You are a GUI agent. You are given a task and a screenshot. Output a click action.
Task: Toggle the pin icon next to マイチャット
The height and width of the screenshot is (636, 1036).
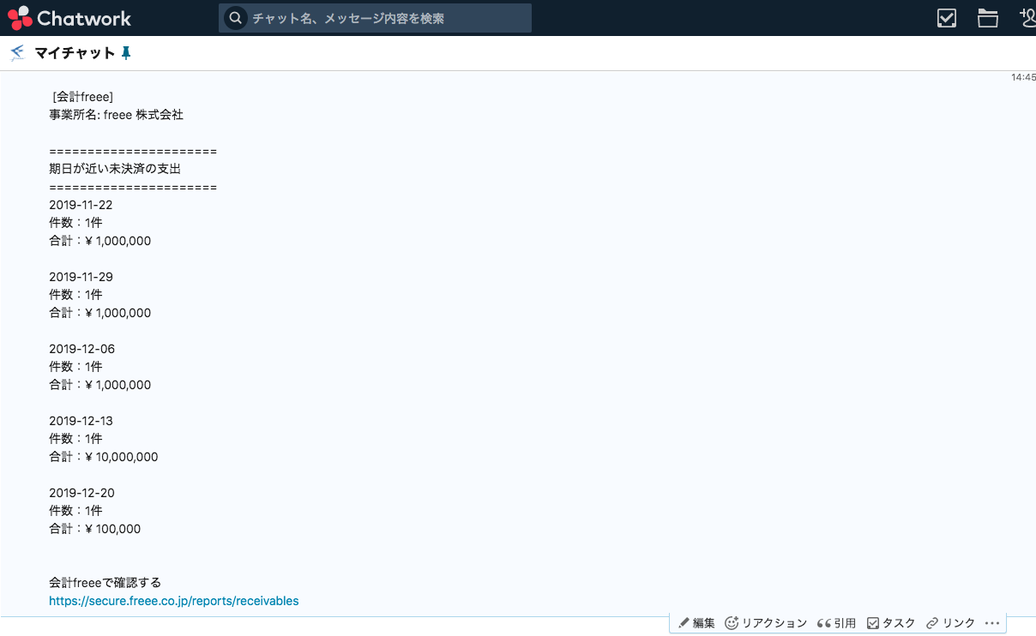point(126,53)
